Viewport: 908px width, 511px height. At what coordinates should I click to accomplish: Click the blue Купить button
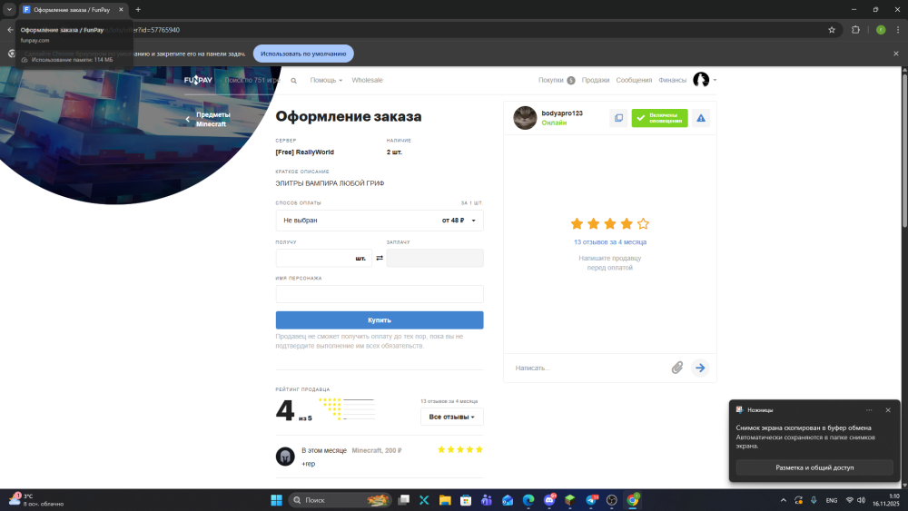tap(380, 320)
